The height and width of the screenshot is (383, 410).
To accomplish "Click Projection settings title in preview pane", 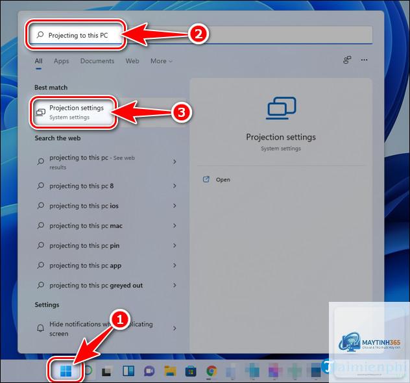I will tap(281, 137).
